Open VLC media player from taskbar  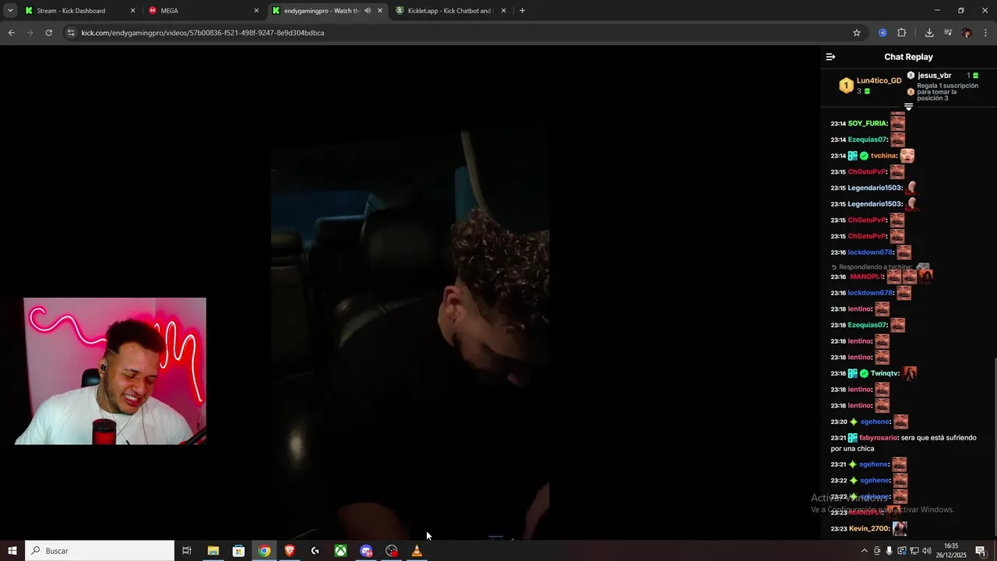[x=417, y=551]
